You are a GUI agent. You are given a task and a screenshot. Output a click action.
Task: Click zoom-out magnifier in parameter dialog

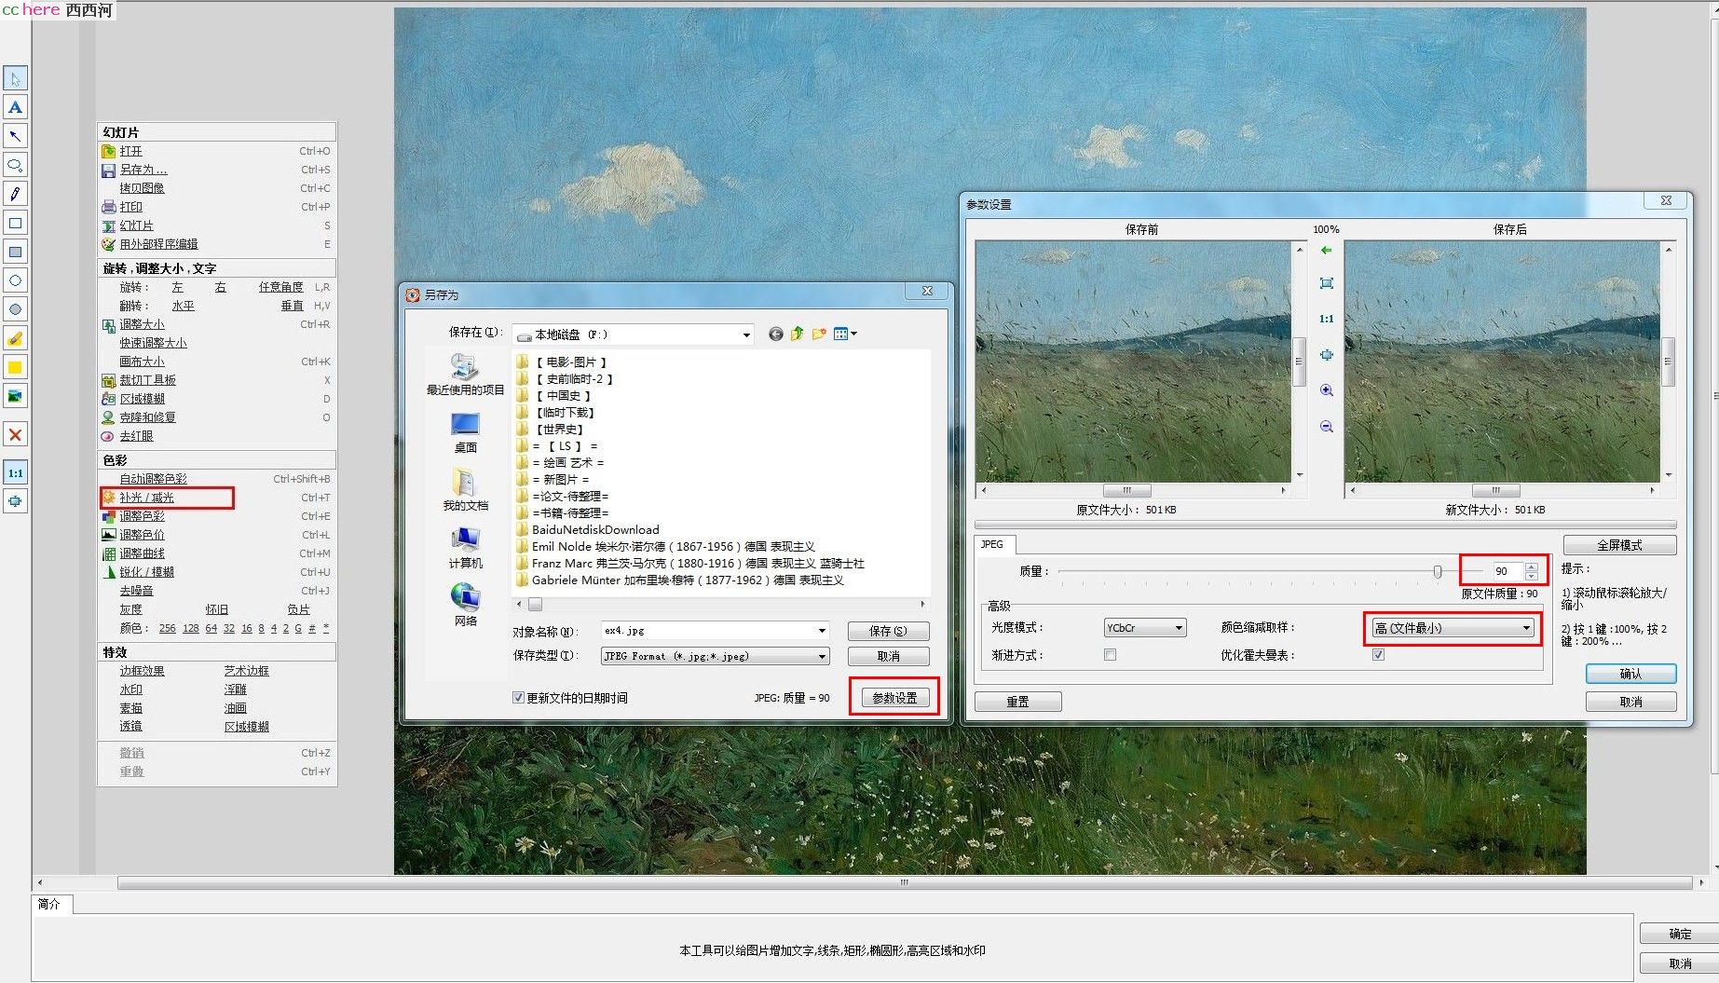[1327, 427]
